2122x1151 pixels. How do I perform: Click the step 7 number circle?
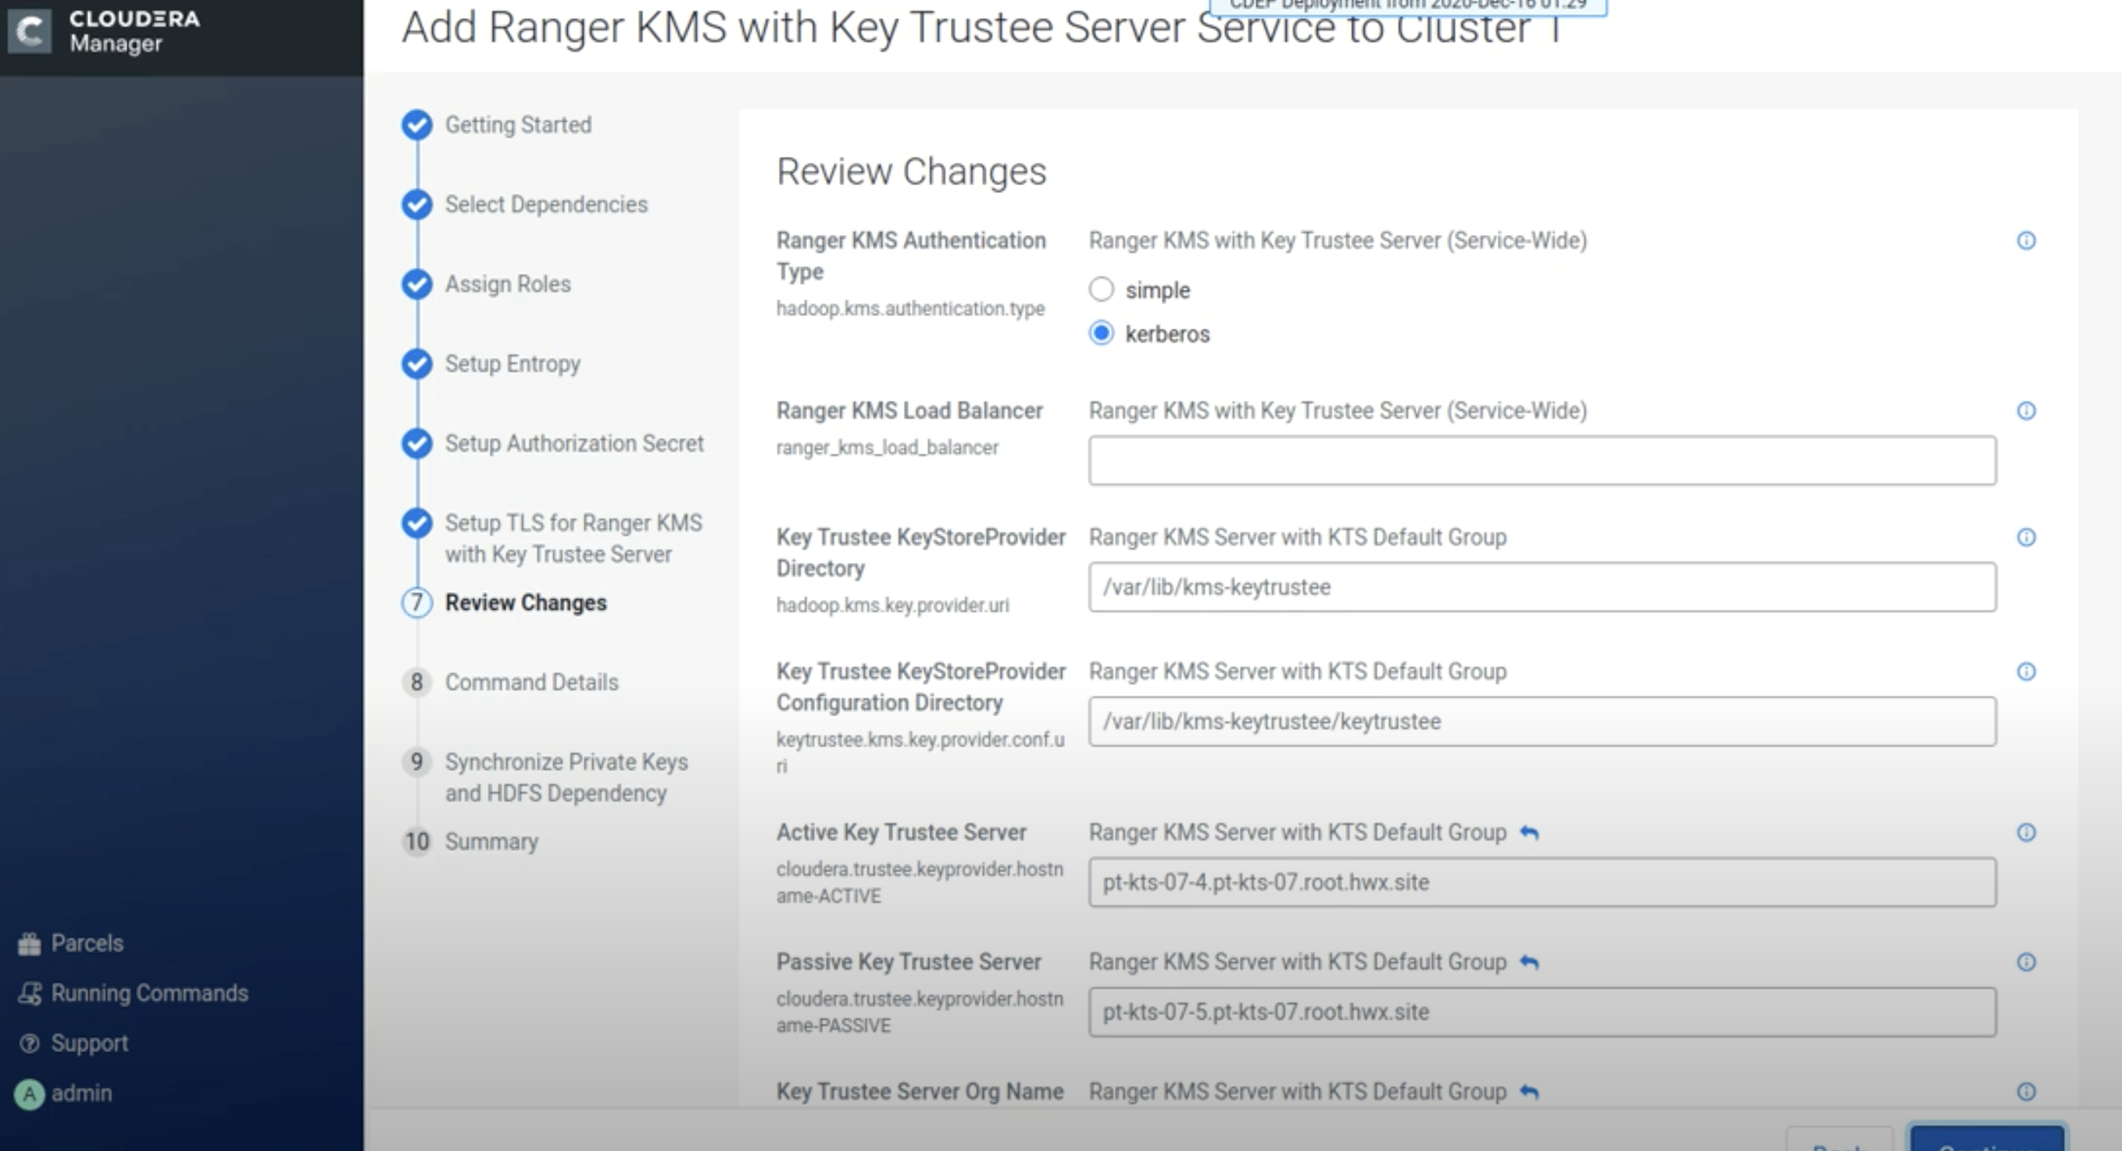tap(417, 603)
